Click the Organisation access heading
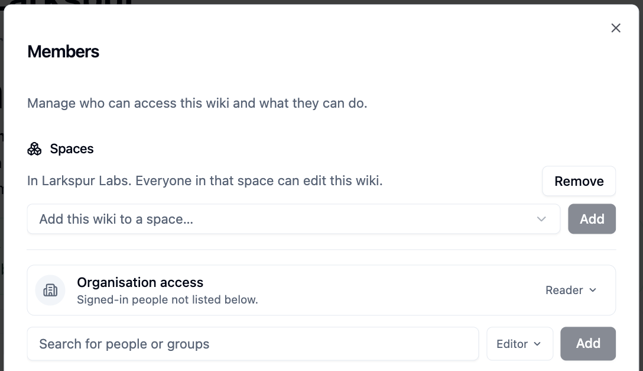This screenshot has width=643, height=371. [140, 282]
